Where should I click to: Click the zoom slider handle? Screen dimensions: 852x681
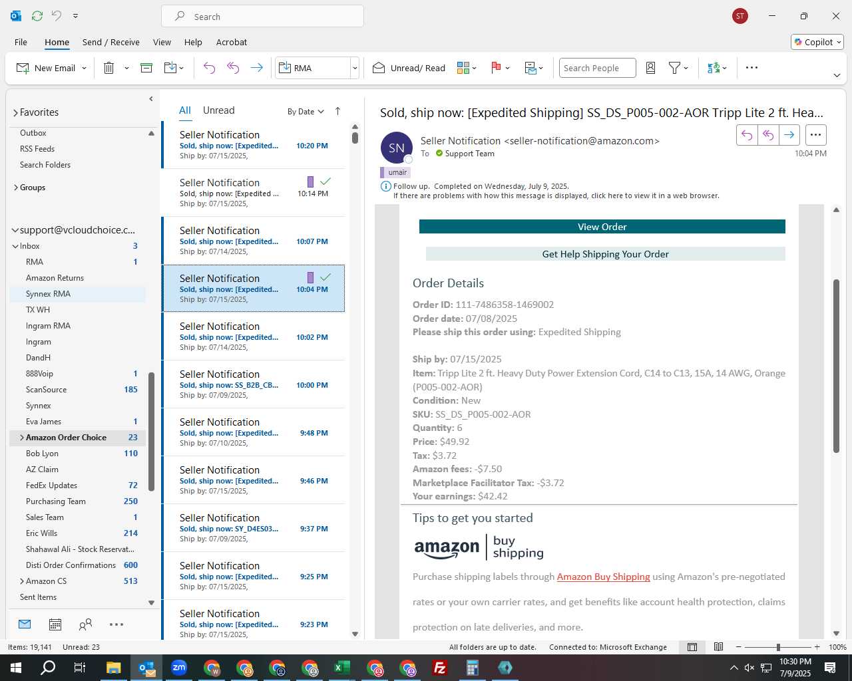[777, 647]
